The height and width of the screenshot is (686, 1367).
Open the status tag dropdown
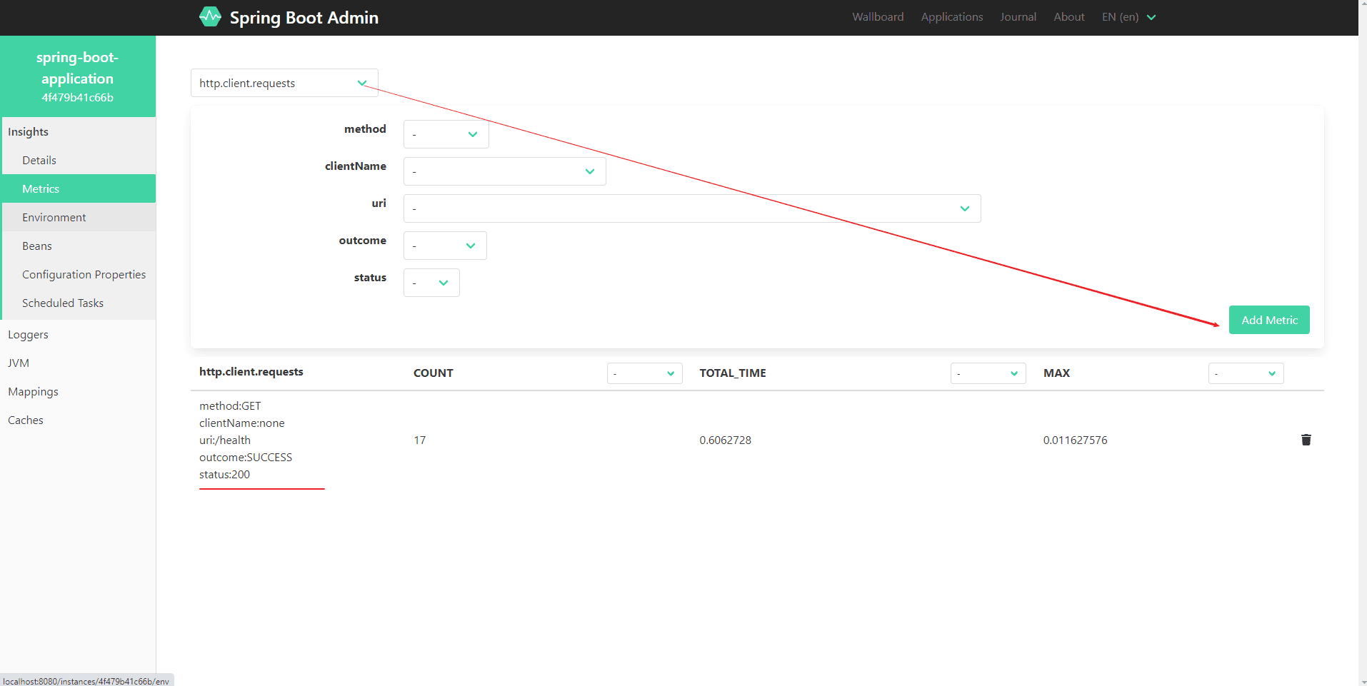[431, 283]
